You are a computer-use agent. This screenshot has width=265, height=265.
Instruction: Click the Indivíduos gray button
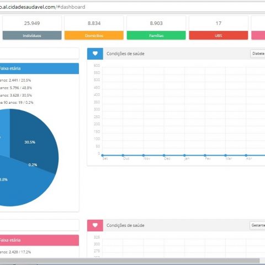click(x=32, y=35)
